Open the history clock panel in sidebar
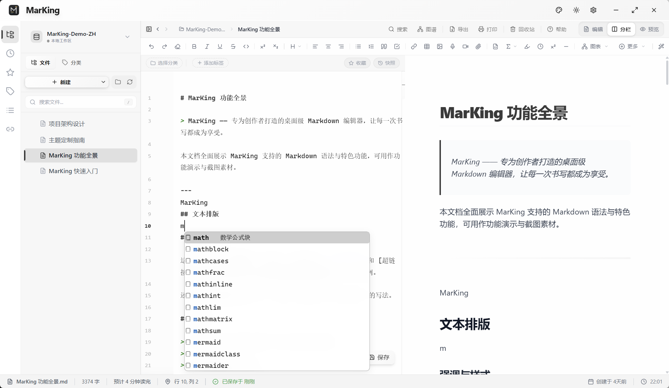This screenshot has height=388, width=669. (10, 54)
